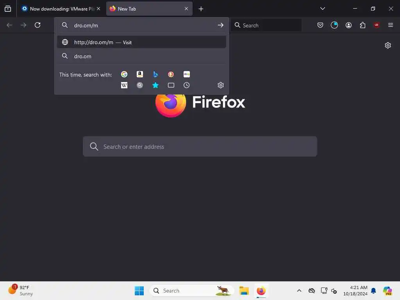This screenshot has height=300, width=400.
Task: Go back one page
Action: [x=9, y=25]
